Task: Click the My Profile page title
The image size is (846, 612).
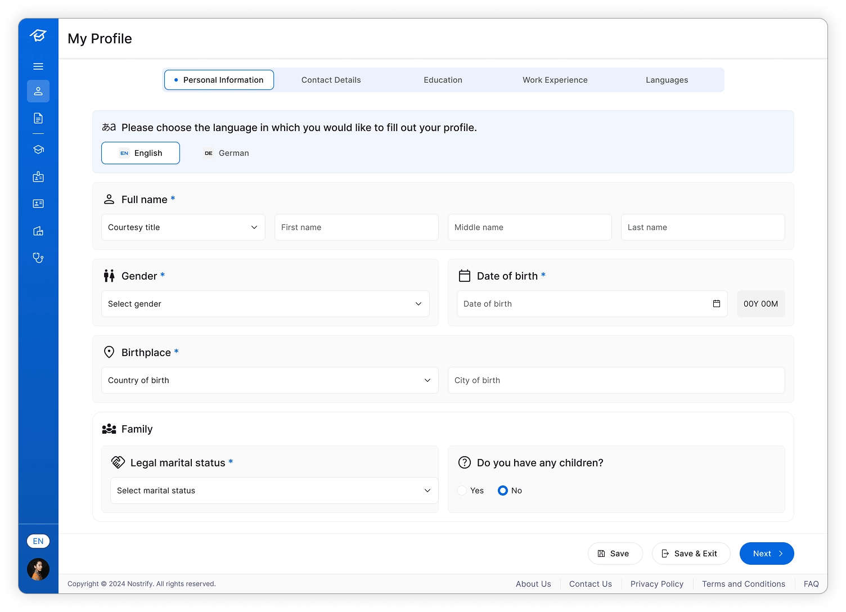Action: click(x=100, y=38)
